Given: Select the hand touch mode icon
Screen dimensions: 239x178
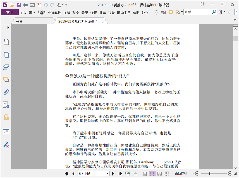Looking at the screenshot, I should pyautogui.click(x=59, y=5).
